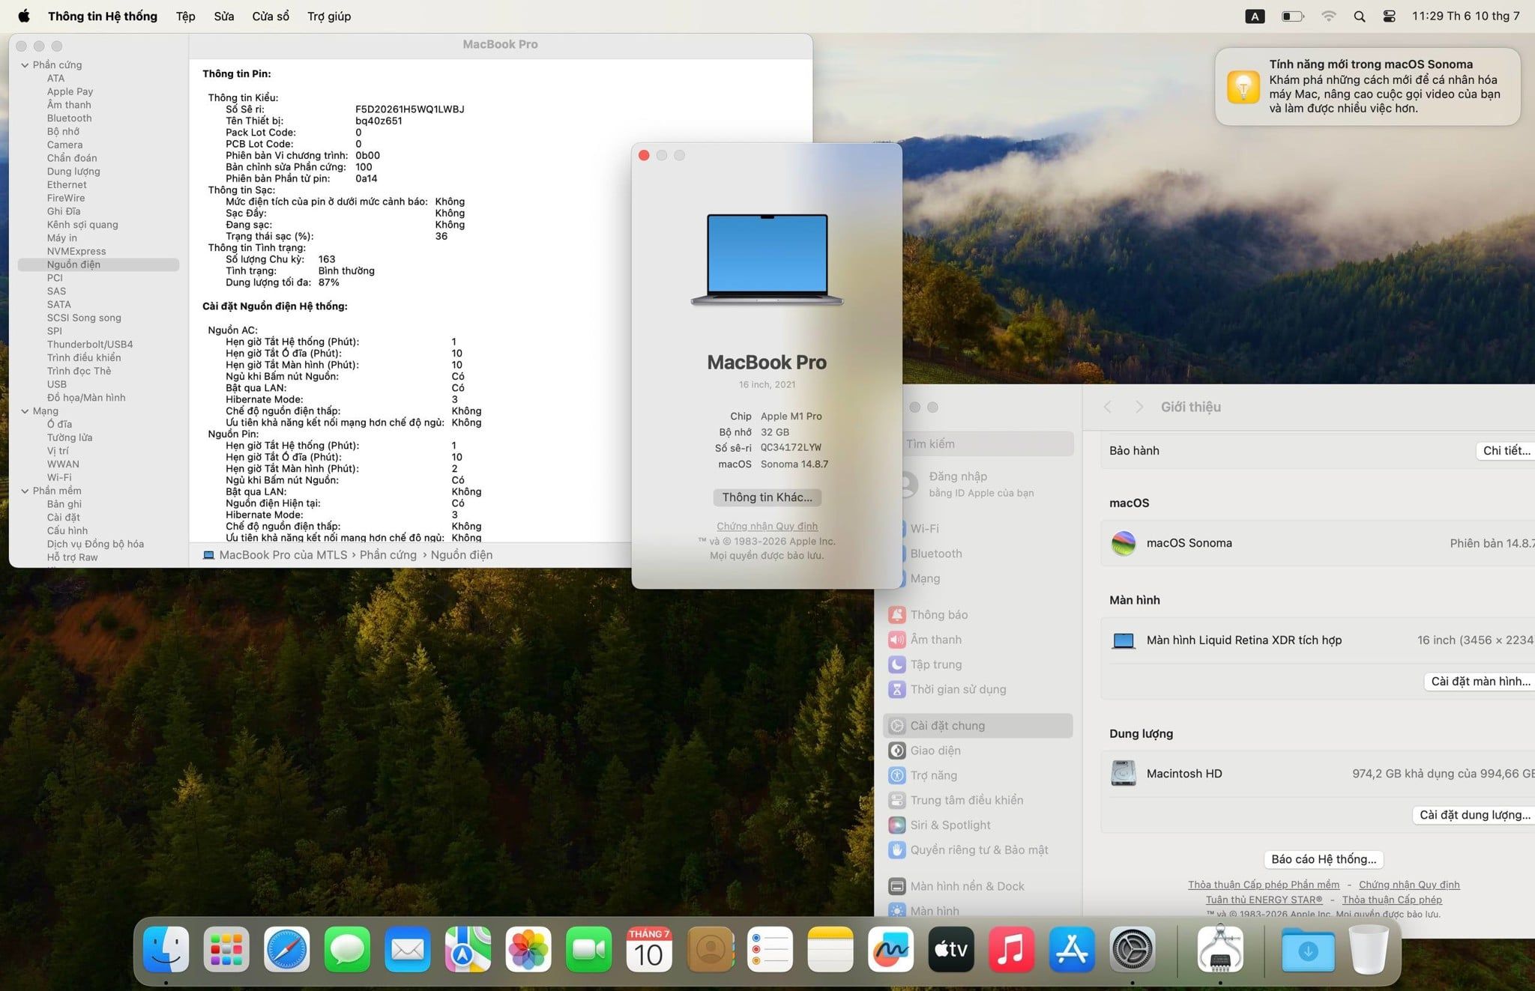The image size is (1535, 991).
Task: Open Spotlight search in menu bar
Action: coord(1359,16)
